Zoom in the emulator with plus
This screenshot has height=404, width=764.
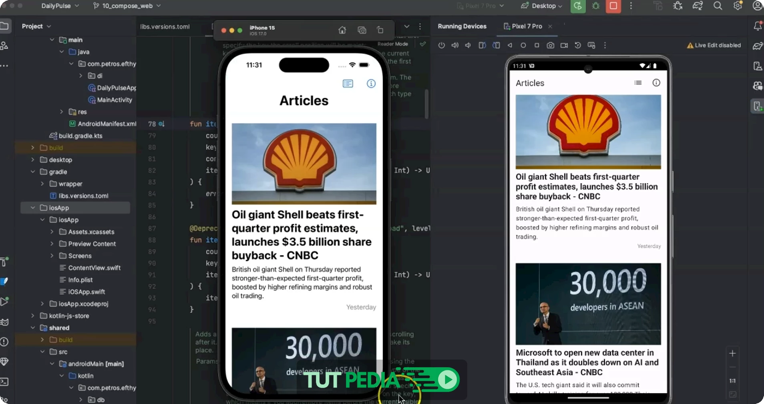tap(732, 353)
